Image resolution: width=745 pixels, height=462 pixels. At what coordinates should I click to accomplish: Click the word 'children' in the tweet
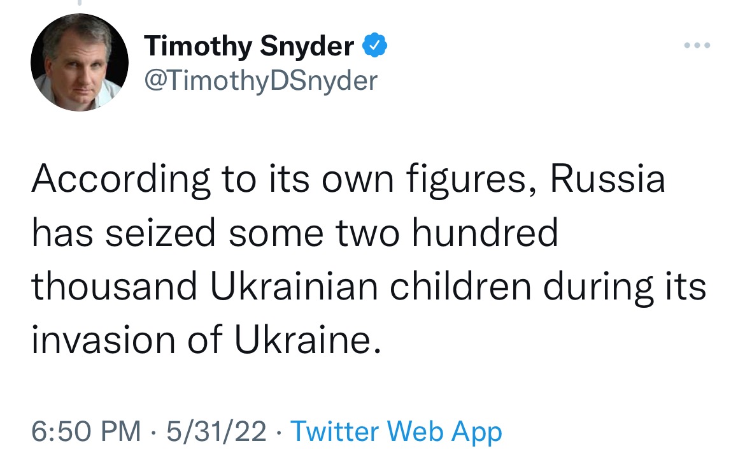460,286
